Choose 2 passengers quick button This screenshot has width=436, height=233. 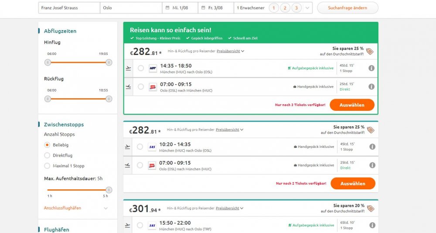285,8
